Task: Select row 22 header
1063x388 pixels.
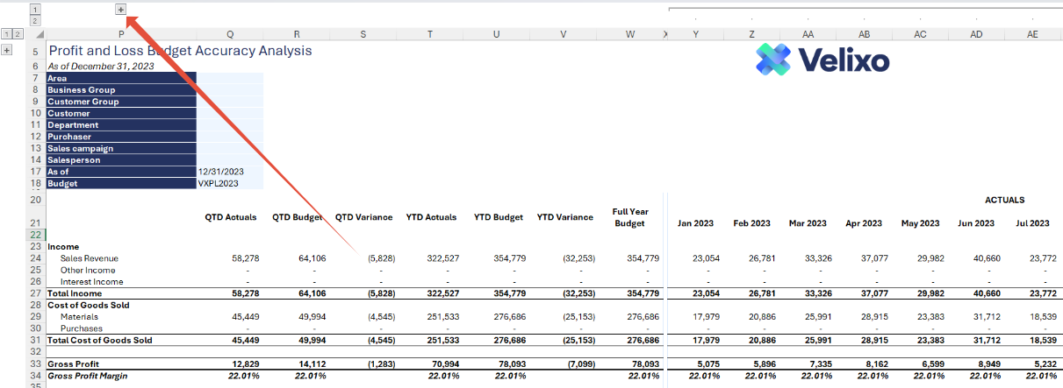Action: (36, 236)
